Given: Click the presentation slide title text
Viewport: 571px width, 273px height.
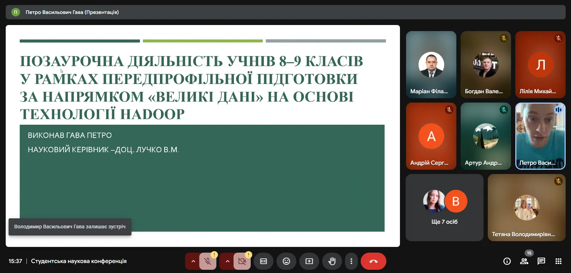Looking at the screenshot, I should point(191,88).
